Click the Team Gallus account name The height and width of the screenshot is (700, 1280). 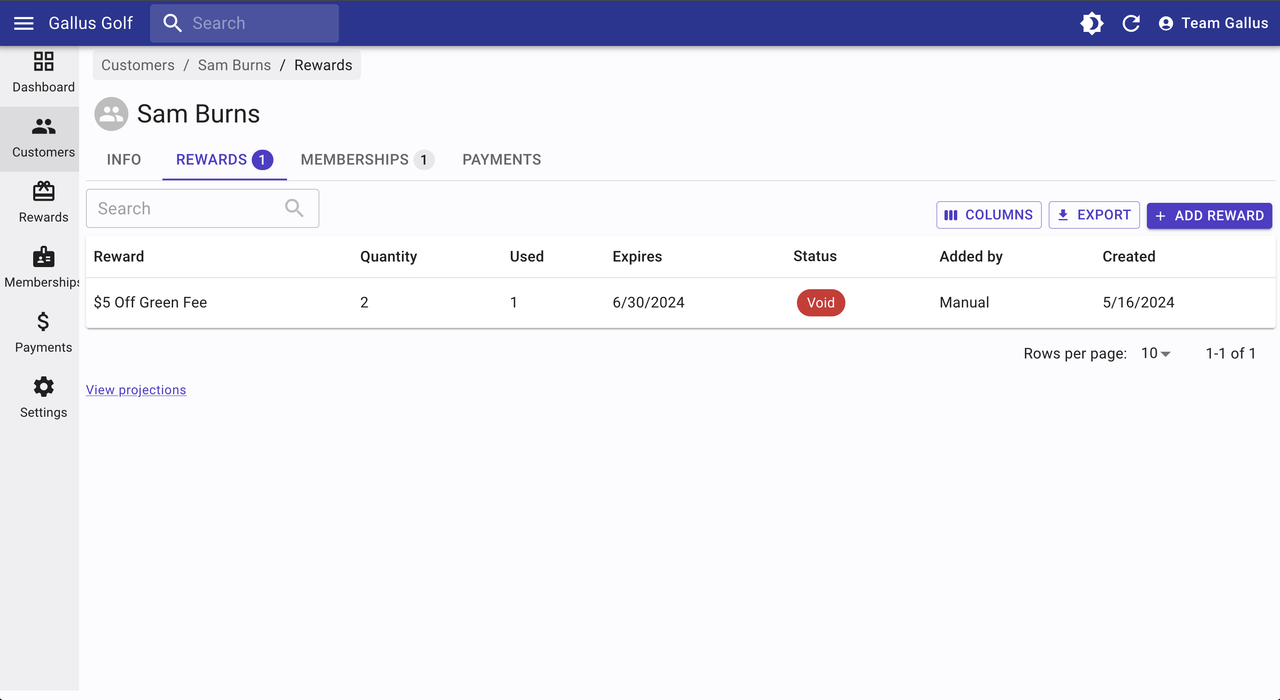1224,23
